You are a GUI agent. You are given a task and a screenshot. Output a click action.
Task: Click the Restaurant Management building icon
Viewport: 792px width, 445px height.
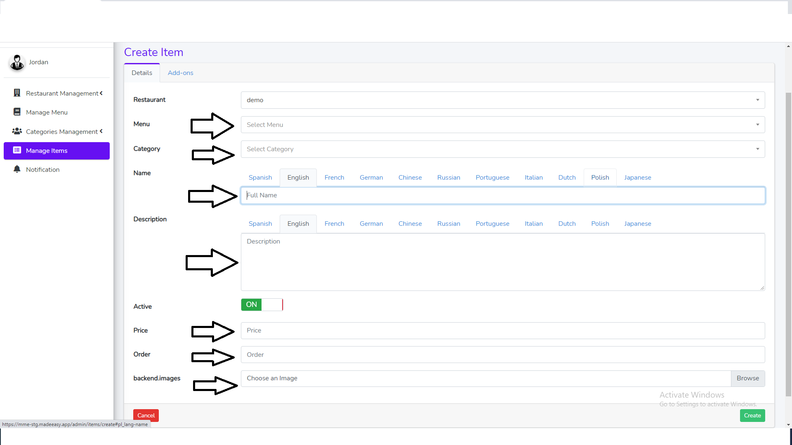(x=17, y=93)
